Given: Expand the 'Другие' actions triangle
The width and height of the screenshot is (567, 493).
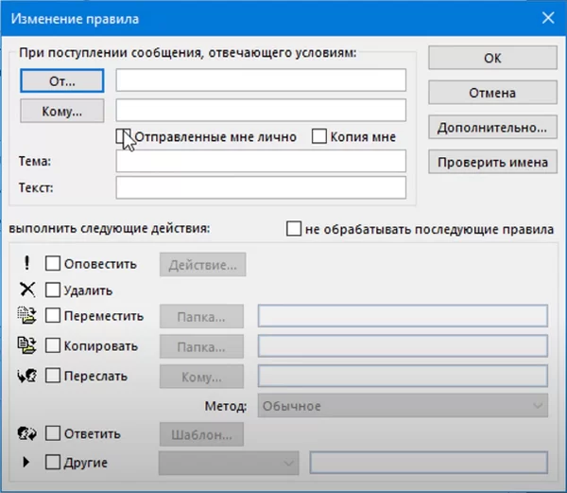Looking at the screenshot, I should coord(26,463).
